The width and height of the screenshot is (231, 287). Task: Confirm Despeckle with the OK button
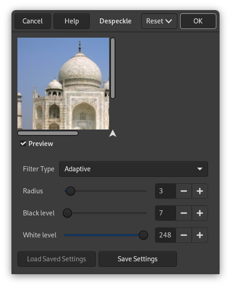point(198,21)
